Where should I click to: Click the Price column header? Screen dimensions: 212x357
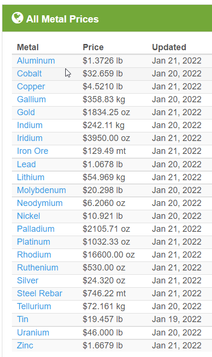coord(93,47)
